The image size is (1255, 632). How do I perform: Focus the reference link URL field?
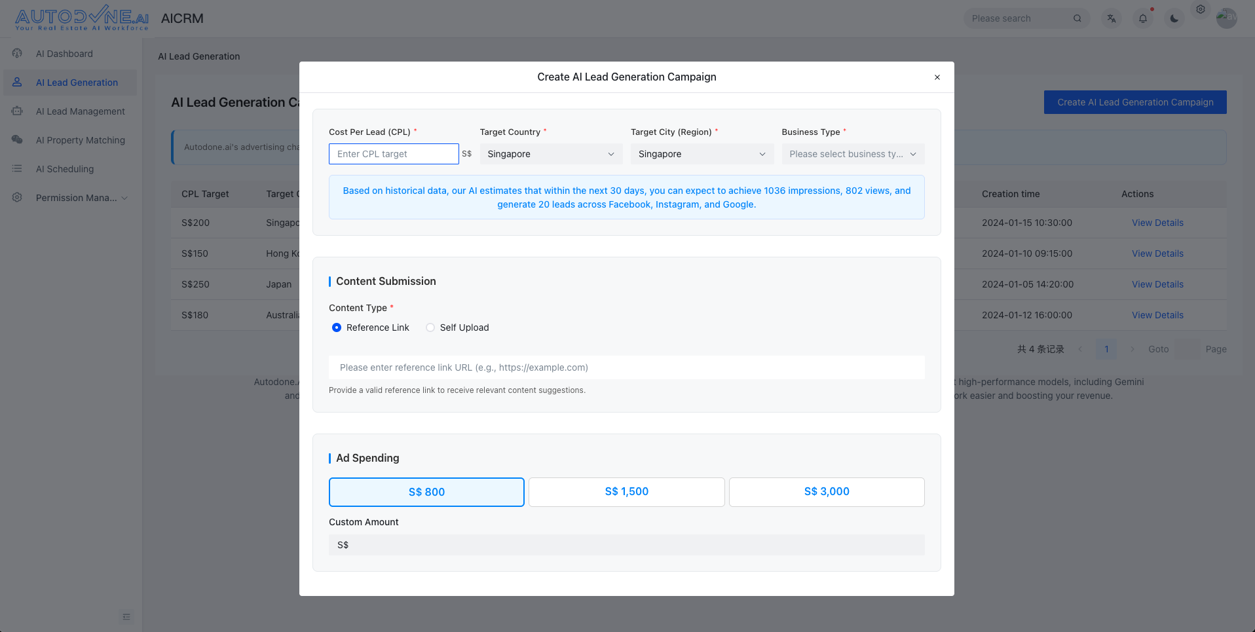[626, 367]
